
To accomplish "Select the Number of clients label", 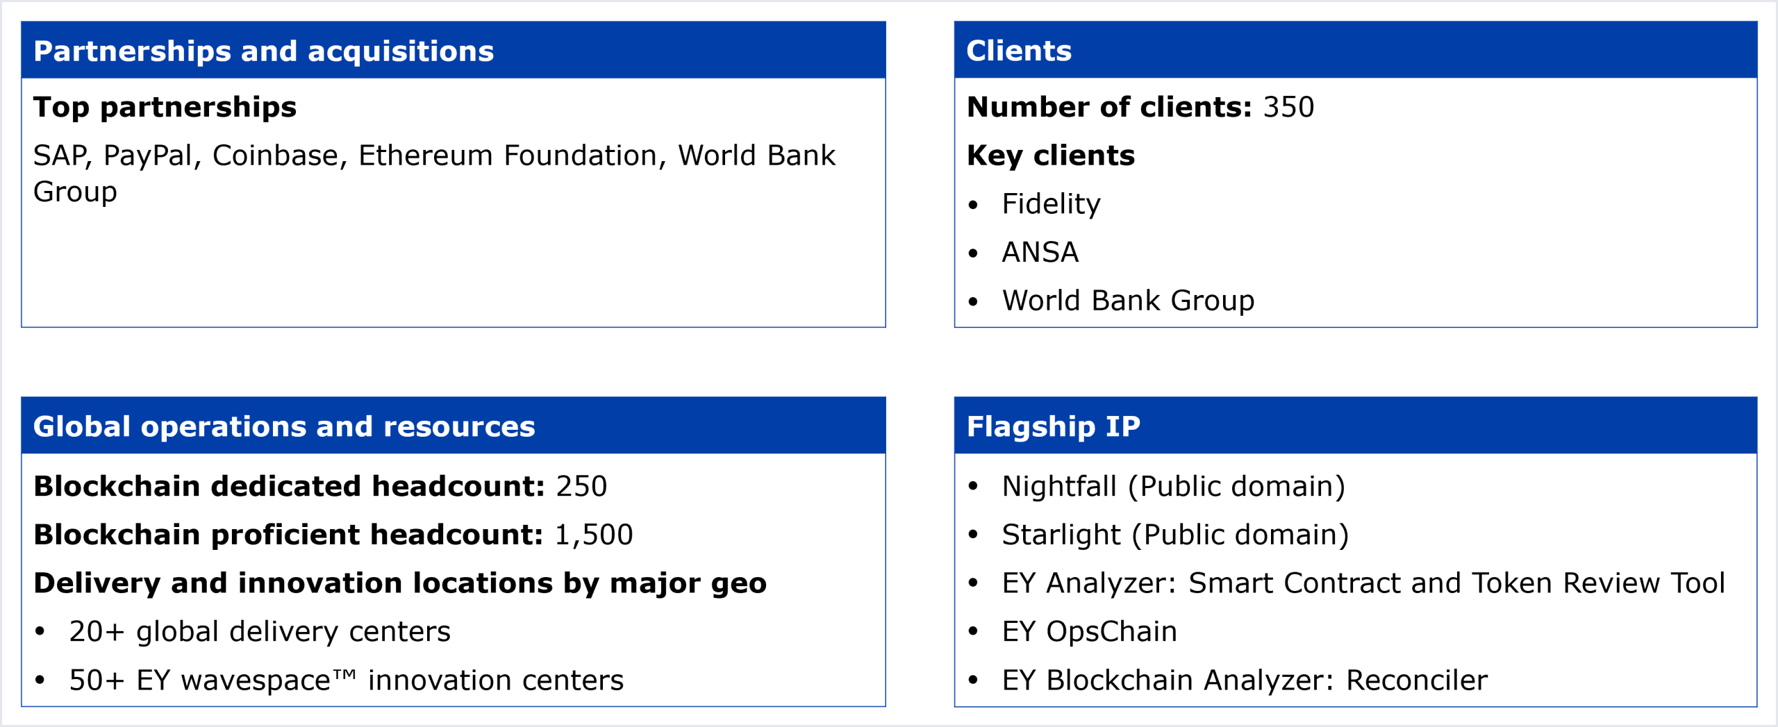I will [x=1109, y=107].
